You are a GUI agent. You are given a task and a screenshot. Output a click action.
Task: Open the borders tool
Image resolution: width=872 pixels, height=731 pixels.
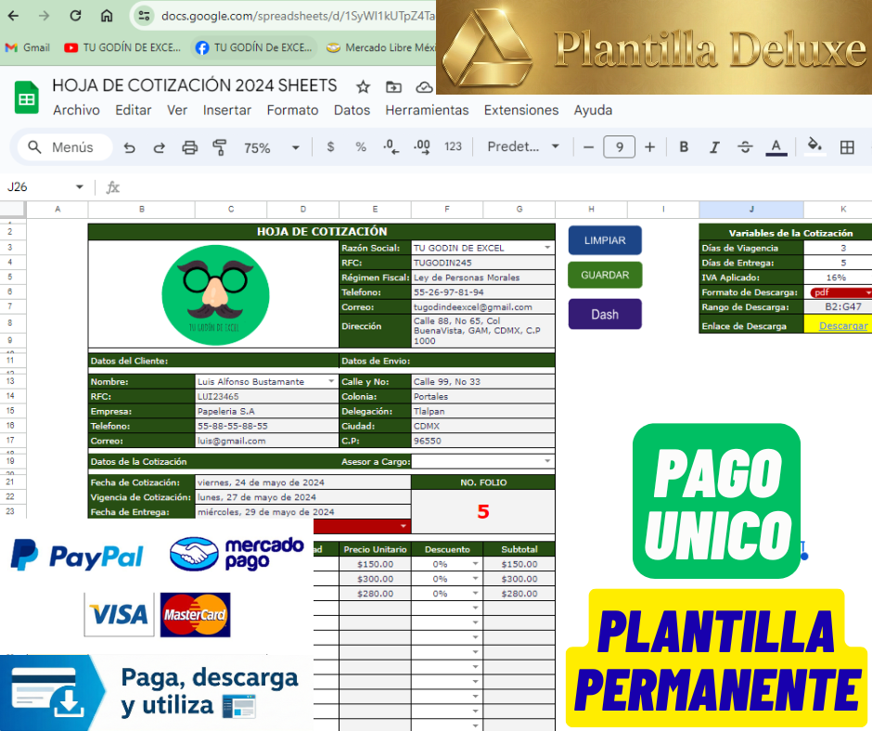coord(847,147)
